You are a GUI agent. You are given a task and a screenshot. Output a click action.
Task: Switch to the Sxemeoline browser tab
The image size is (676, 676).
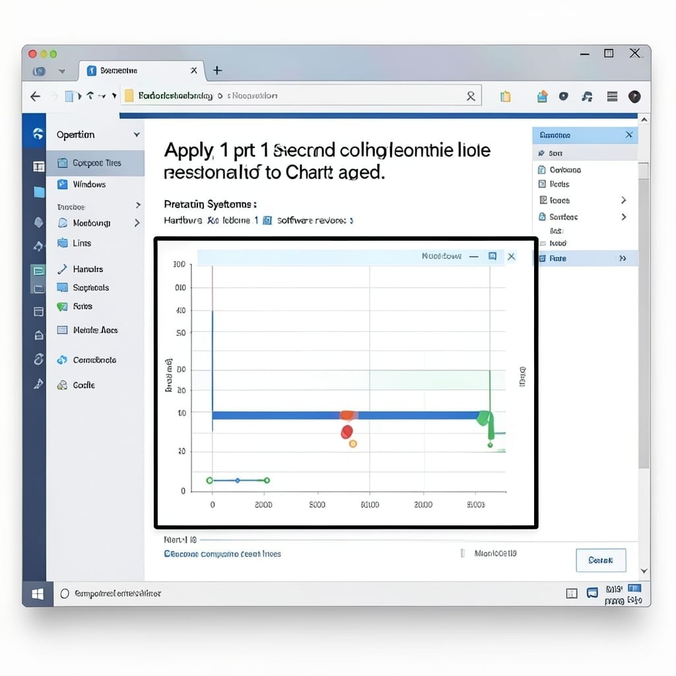click(143, 71)
